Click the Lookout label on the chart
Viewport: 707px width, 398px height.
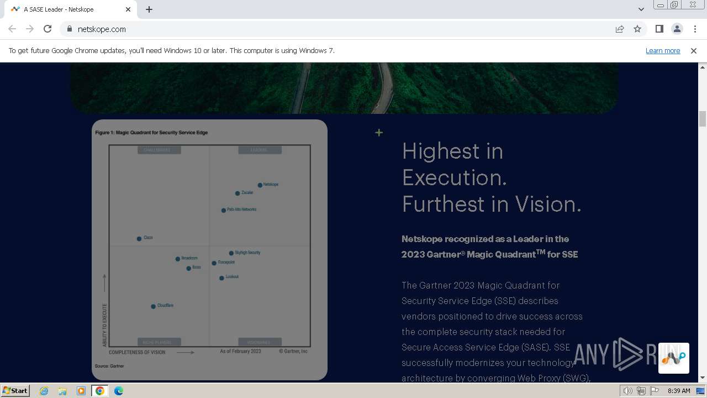232,277
